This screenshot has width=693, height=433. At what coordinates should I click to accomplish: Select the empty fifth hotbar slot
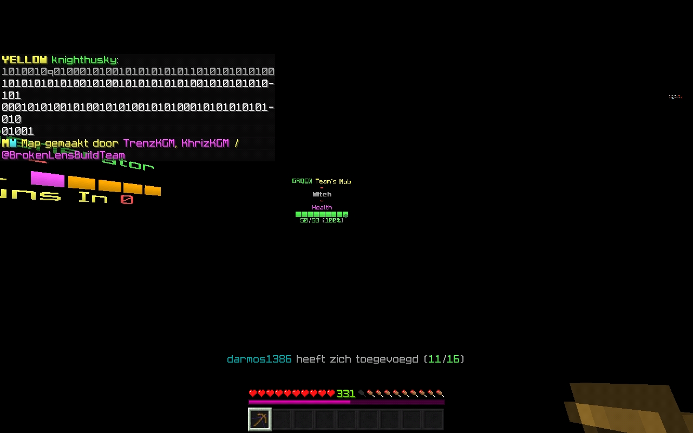[346, 419]
